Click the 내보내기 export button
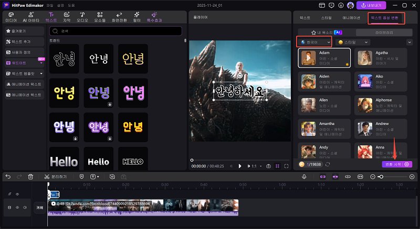 click(371, 5)
